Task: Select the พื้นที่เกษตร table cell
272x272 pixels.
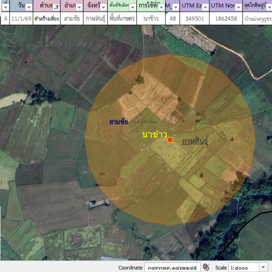Action: pos(122,19)
